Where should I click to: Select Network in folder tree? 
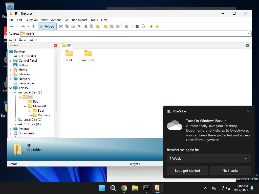pos(24,79)
